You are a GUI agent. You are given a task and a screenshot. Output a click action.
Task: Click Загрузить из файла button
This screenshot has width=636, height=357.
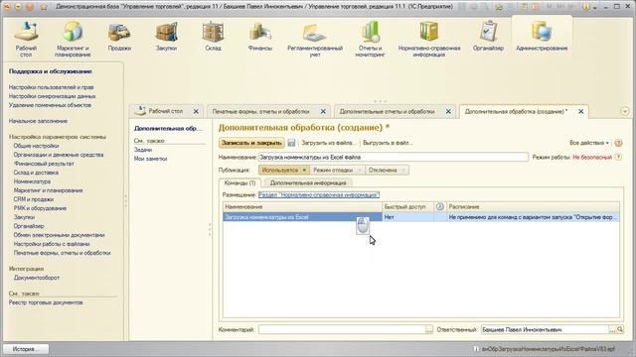[x=329, y=143]
